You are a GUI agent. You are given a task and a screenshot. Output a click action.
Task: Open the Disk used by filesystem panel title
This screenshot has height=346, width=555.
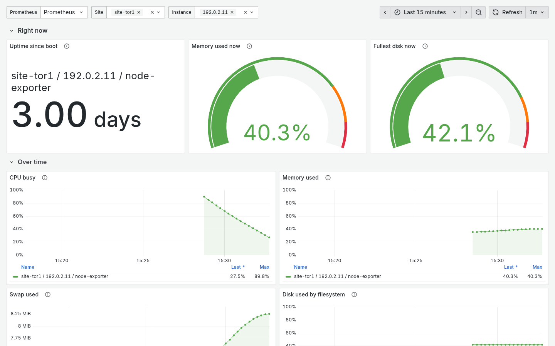[314, 294]
